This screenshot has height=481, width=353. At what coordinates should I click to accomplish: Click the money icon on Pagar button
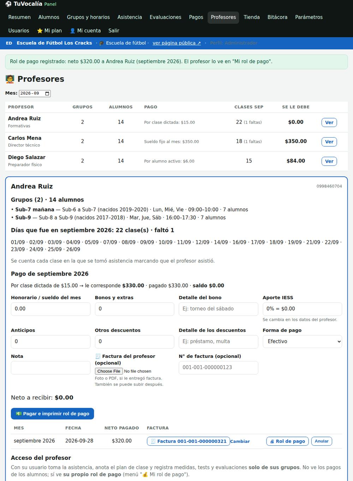click(19, 414)
